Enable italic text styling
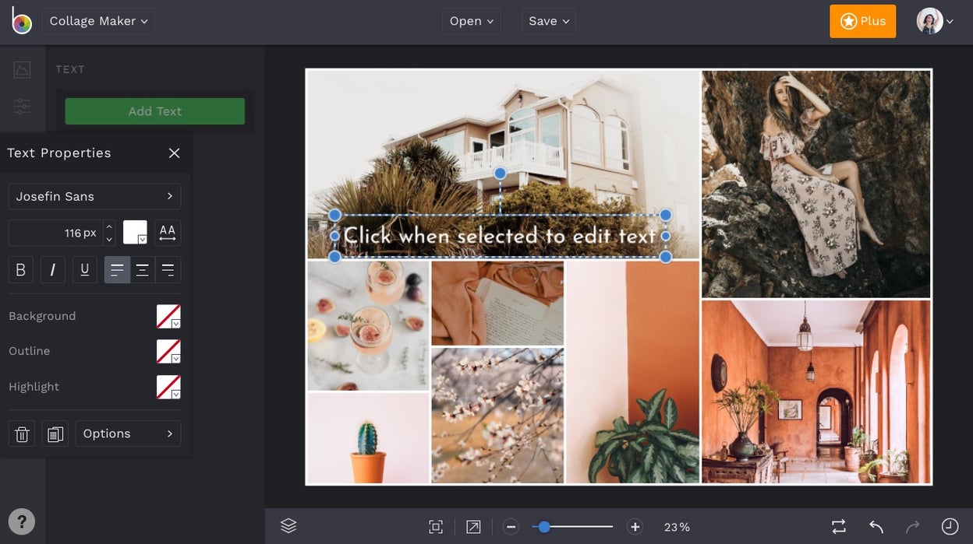Screen dimensions: 973x544 (52, 269)
